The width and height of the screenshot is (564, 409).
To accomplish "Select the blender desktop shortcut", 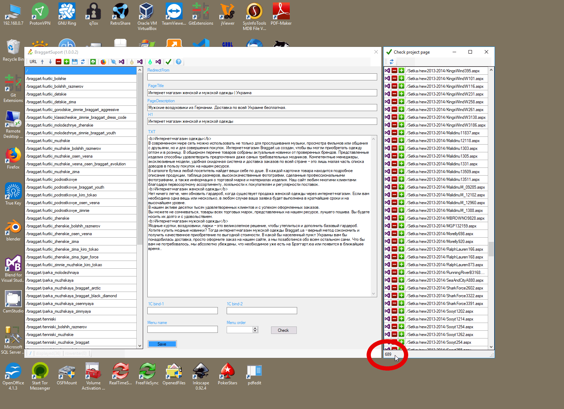I will [x=13, y=230].
